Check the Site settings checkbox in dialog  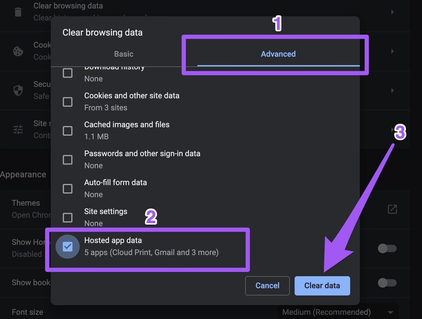pos(68,218)
